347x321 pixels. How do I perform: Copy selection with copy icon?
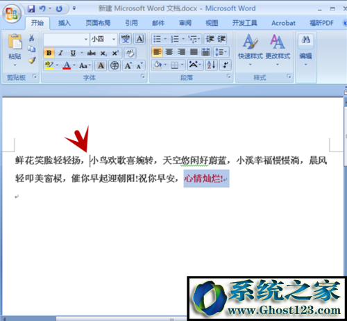coord(32,49)
